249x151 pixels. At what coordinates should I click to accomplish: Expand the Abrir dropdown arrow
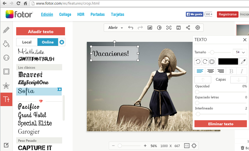(x=122, y=28)
